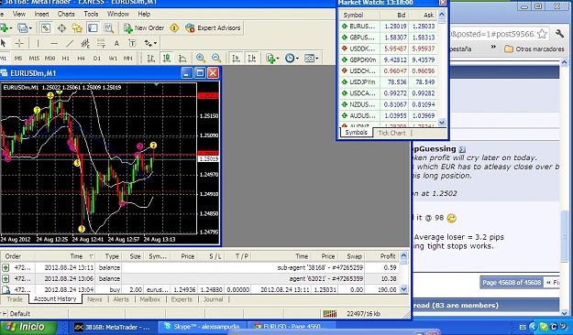Bookmark page with browser star icon
This screenshot has height=335, width=573.
tap(543, 34)
